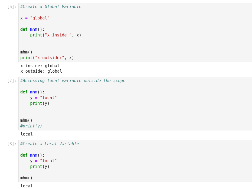
Task: Click the [8] cell execution prompt
Action: [x=12, y=144]
